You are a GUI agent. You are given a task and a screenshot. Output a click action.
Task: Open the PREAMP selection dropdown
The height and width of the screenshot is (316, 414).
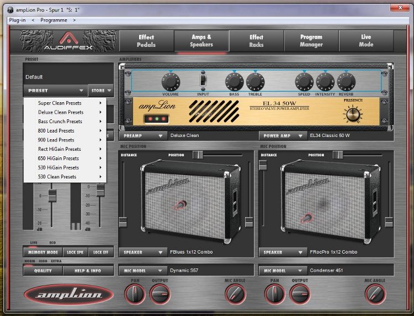pos(143,136)
